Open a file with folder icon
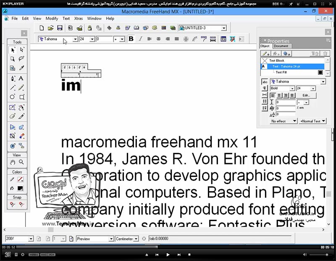336x261 pixels. (x=51, y=28)
